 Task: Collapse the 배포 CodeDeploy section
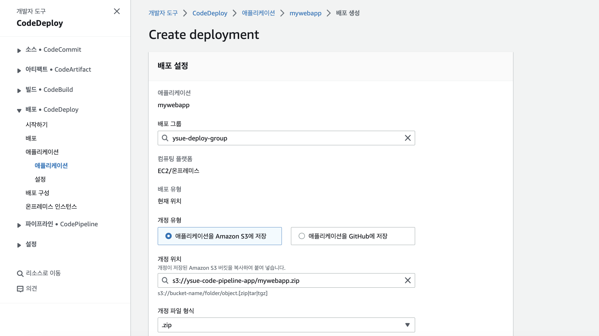(19, 111)
